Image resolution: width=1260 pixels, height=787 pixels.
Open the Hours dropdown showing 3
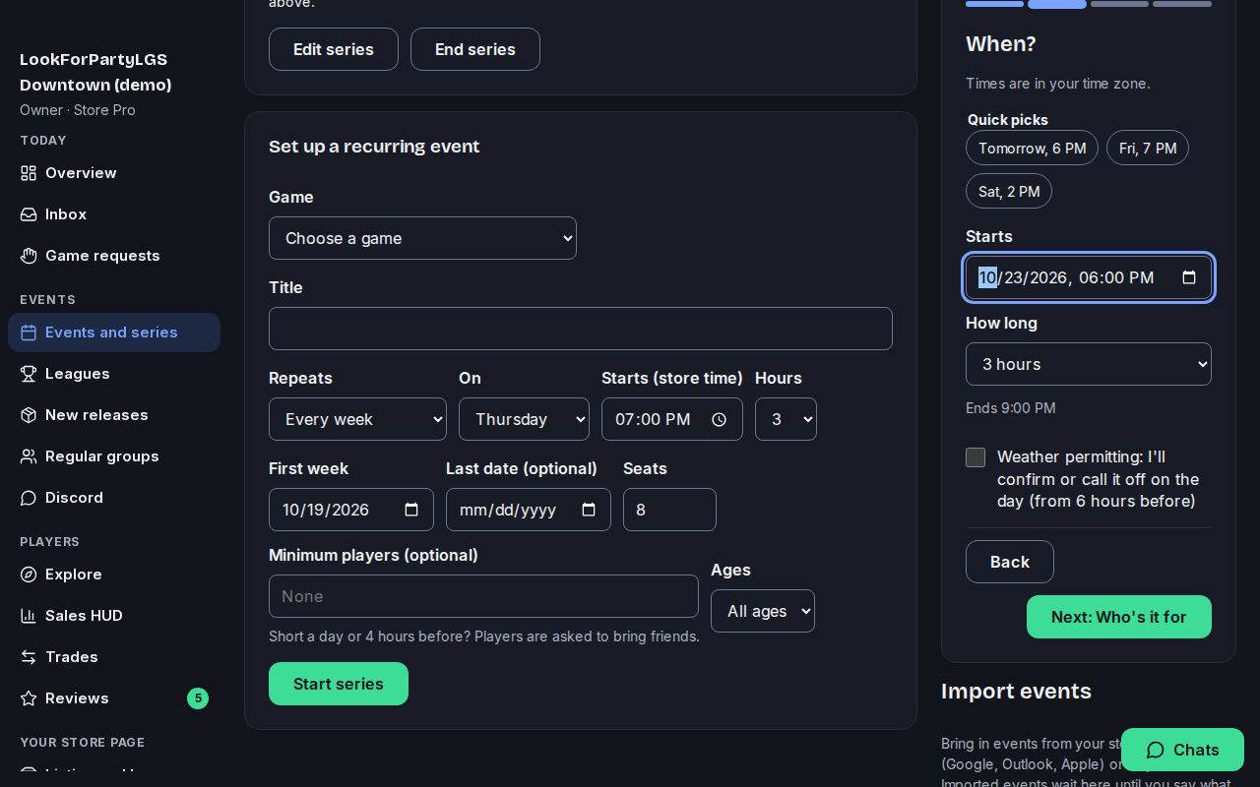coord(786,419)
